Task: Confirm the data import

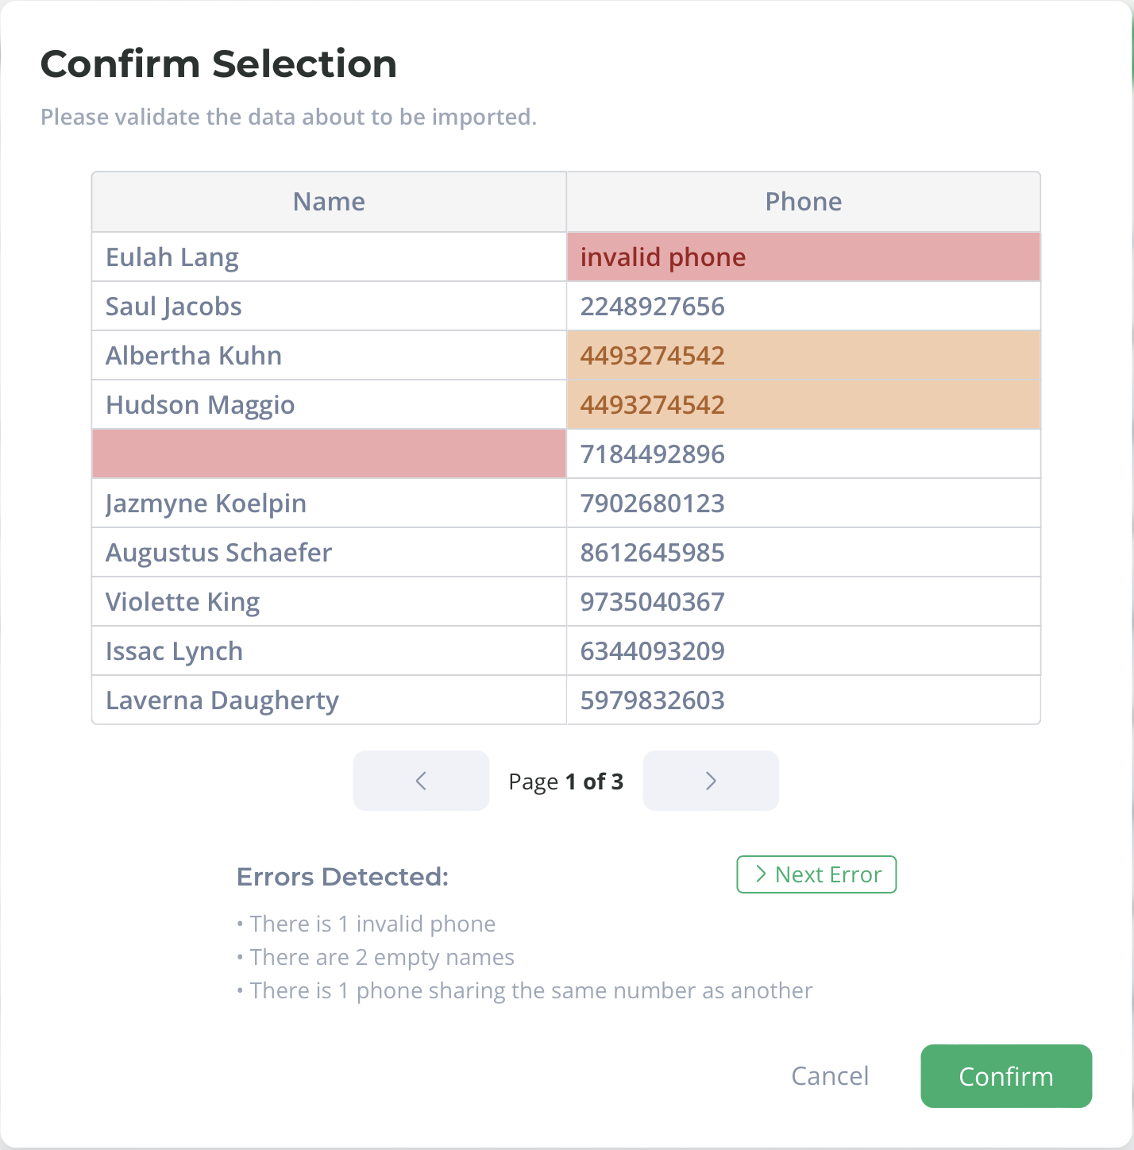Action: [x=1006, y=1076]
